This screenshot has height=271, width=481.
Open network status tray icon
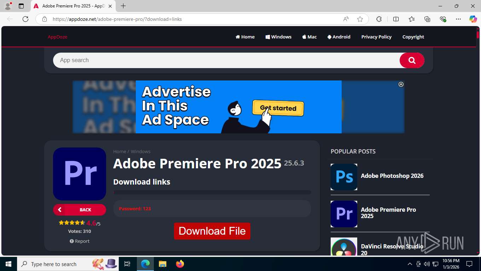435,264
